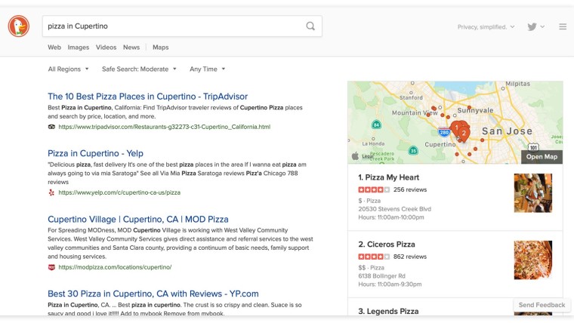Image resolution: width=574 pixels, height=323 pixels.
Task: Click the Mountain View label on map
Action: 415,112
